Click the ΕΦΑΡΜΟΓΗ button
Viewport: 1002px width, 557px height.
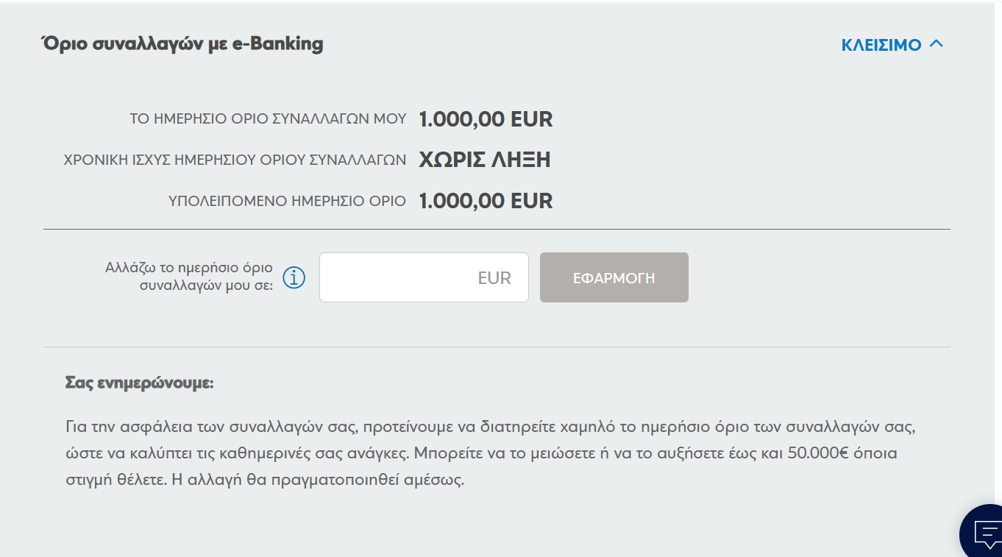(614, 277)
